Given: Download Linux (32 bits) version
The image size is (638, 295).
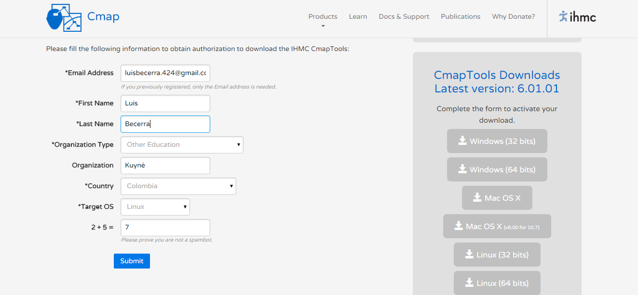Looking at the screenshot, I should (497, 255).
